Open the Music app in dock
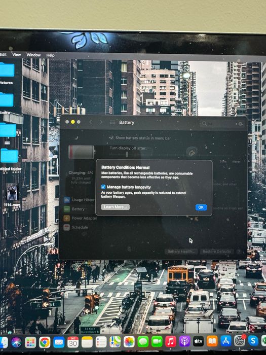 pos(171,341)
